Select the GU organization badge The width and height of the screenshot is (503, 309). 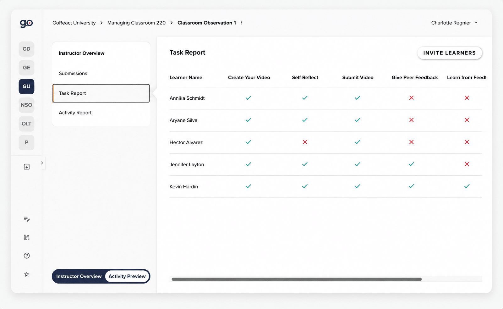click(x=26, y=86)
